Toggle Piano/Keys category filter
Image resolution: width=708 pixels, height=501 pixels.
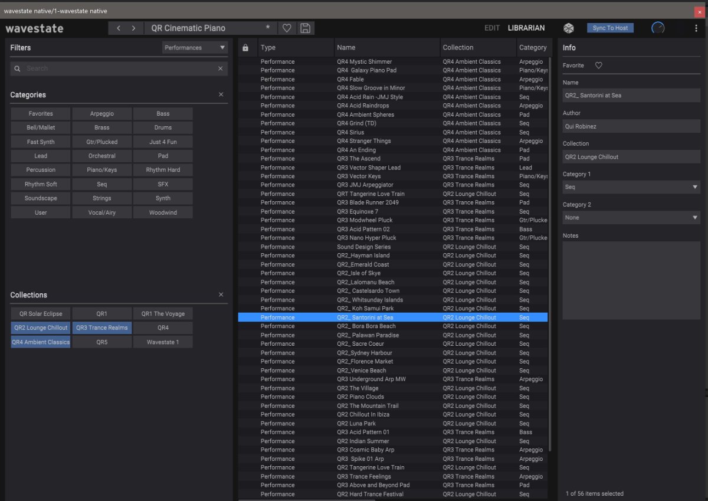(x=101, y=170)
